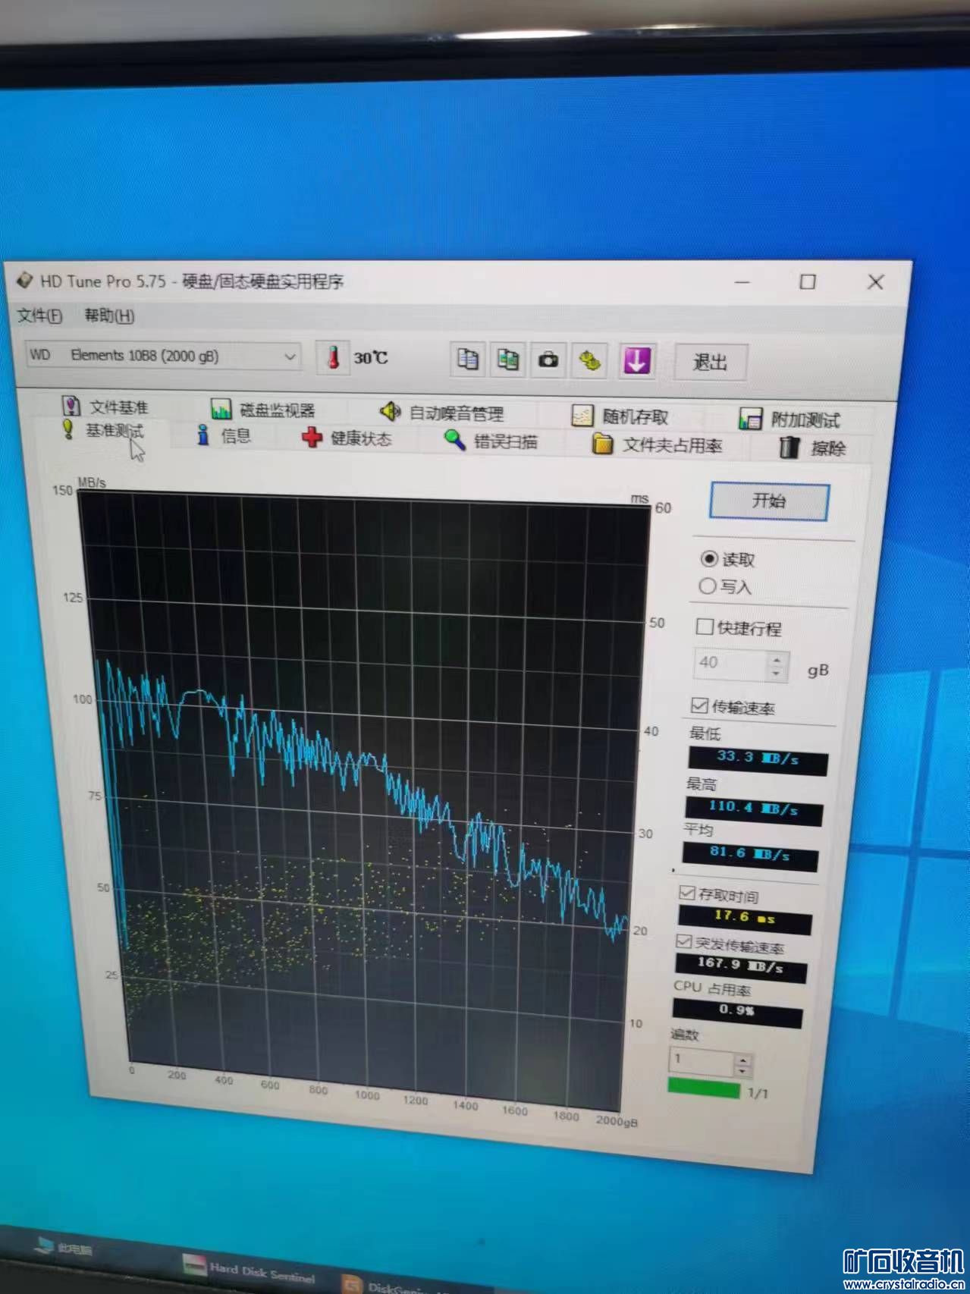The height and width of the screenshot is (1294, 970).
Task: Enable the 快捷行程 checkbox
Action: click(705, 627)
